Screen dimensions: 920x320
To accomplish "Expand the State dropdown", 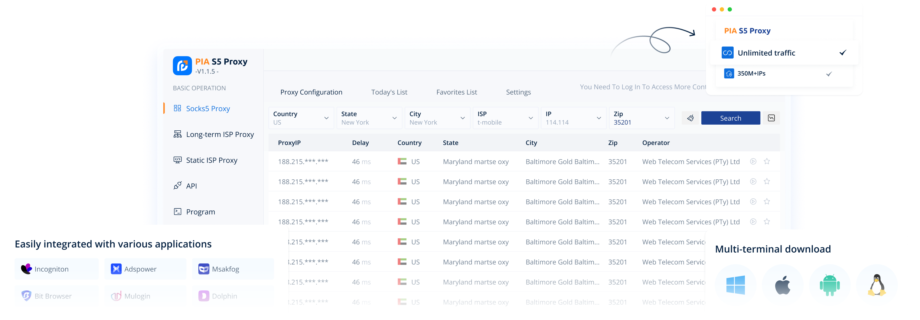I will (369, 118).
